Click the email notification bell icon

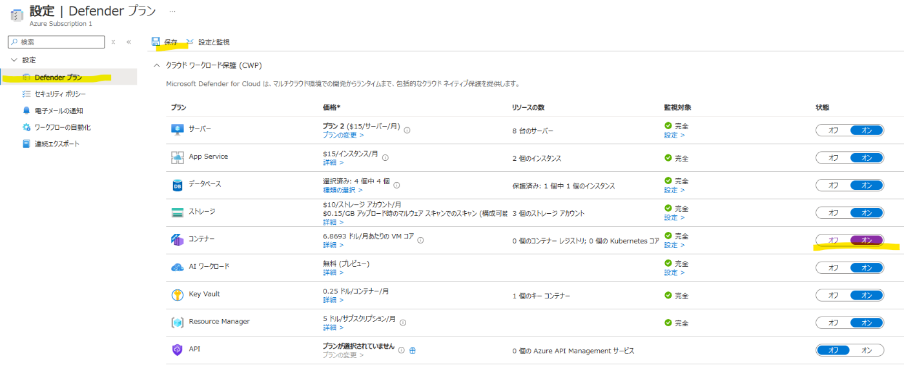(x=26, y=110)
